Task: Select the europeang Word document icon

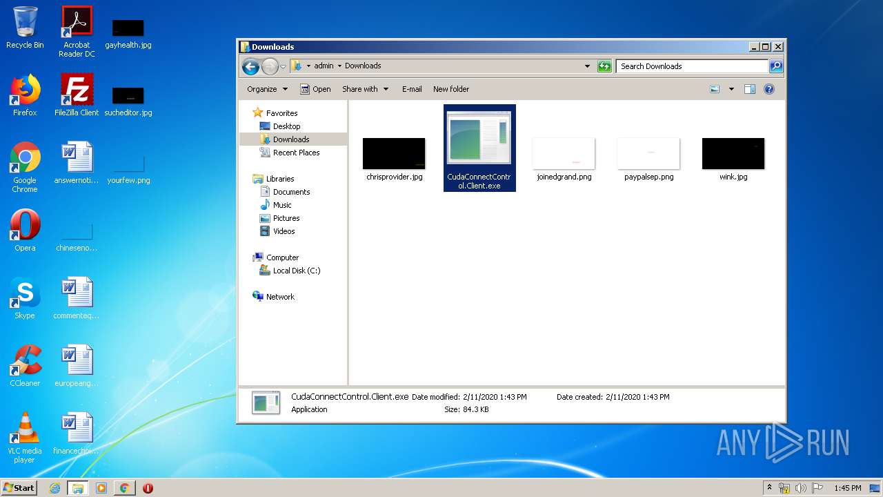Action: [77, 366]
